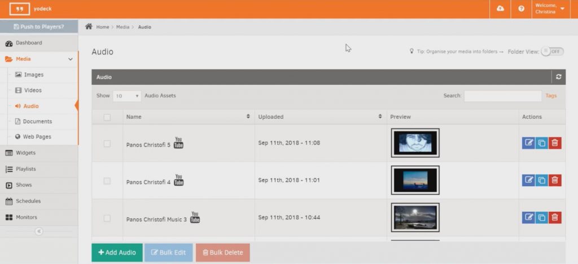Screen dimensions: 578x264
Task: Click the Bulk Edit button
Action: pyautogui.click(x=168, y=253)
